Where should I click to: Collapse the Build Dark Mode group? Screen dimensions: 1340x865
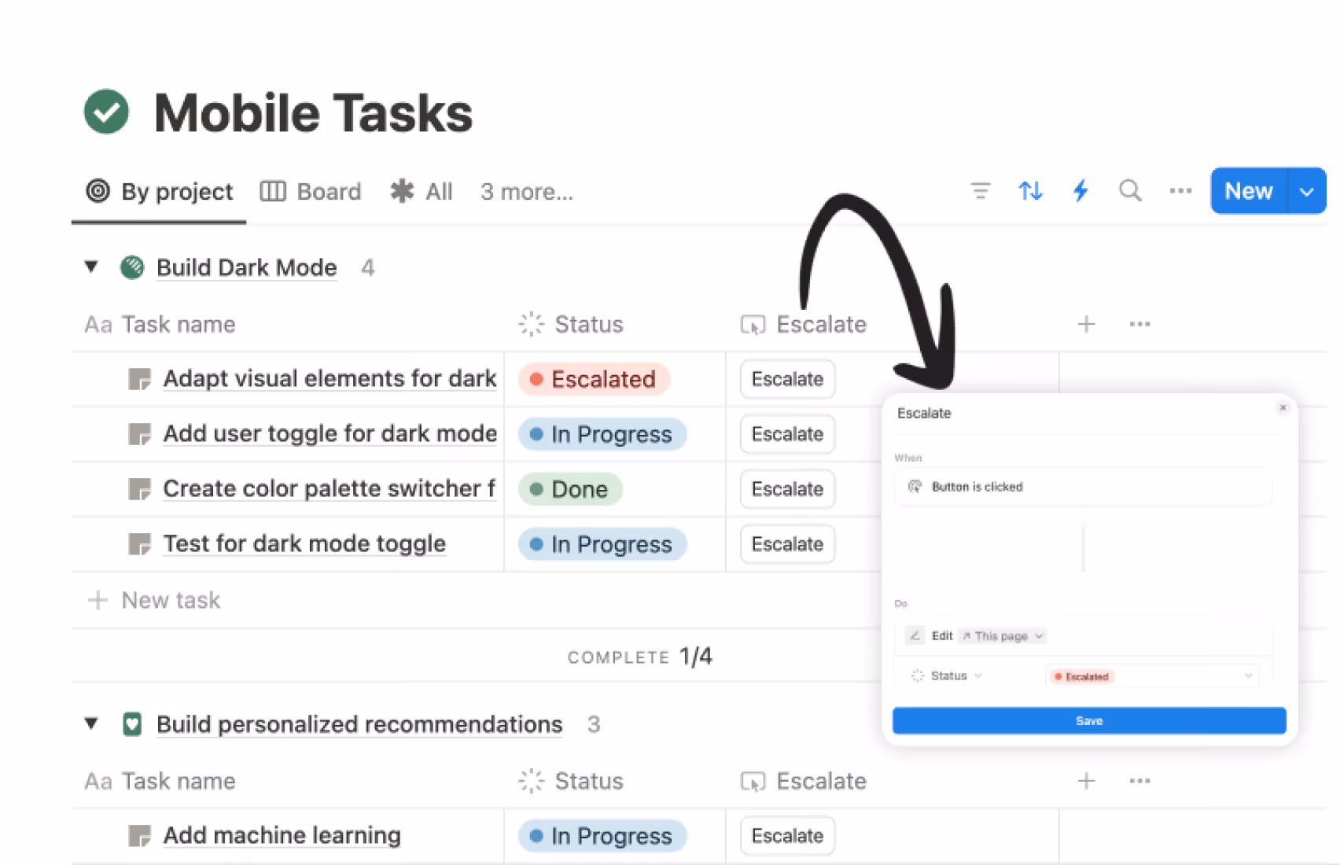(x=91, y=267)
